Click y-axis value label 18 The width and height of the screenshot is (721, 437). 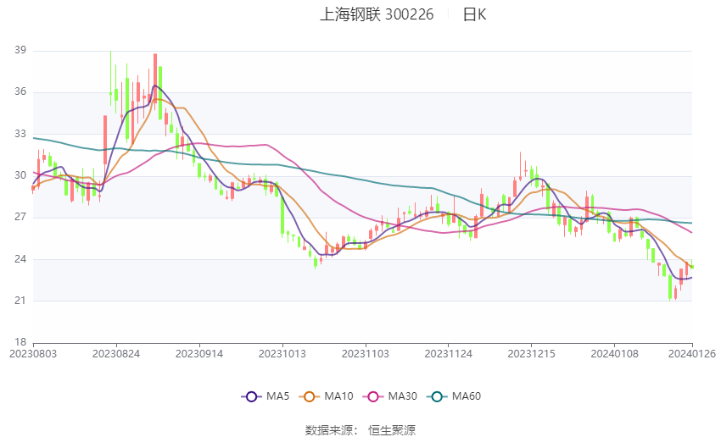[20, 342]
